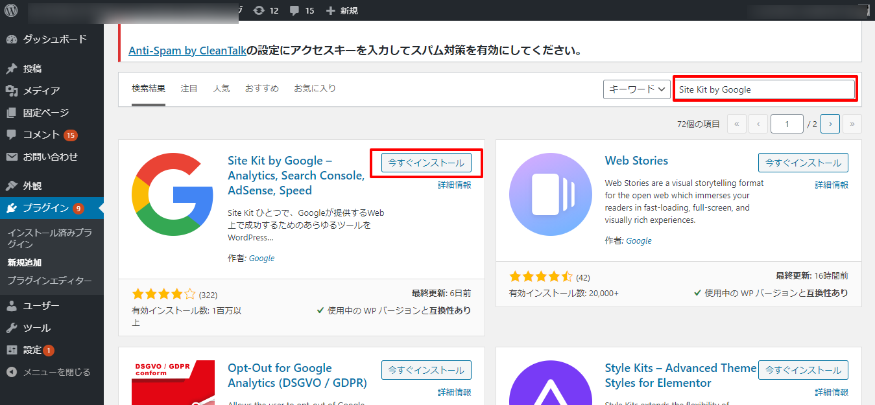Click the last page double arrow

[x=852, y=124]
